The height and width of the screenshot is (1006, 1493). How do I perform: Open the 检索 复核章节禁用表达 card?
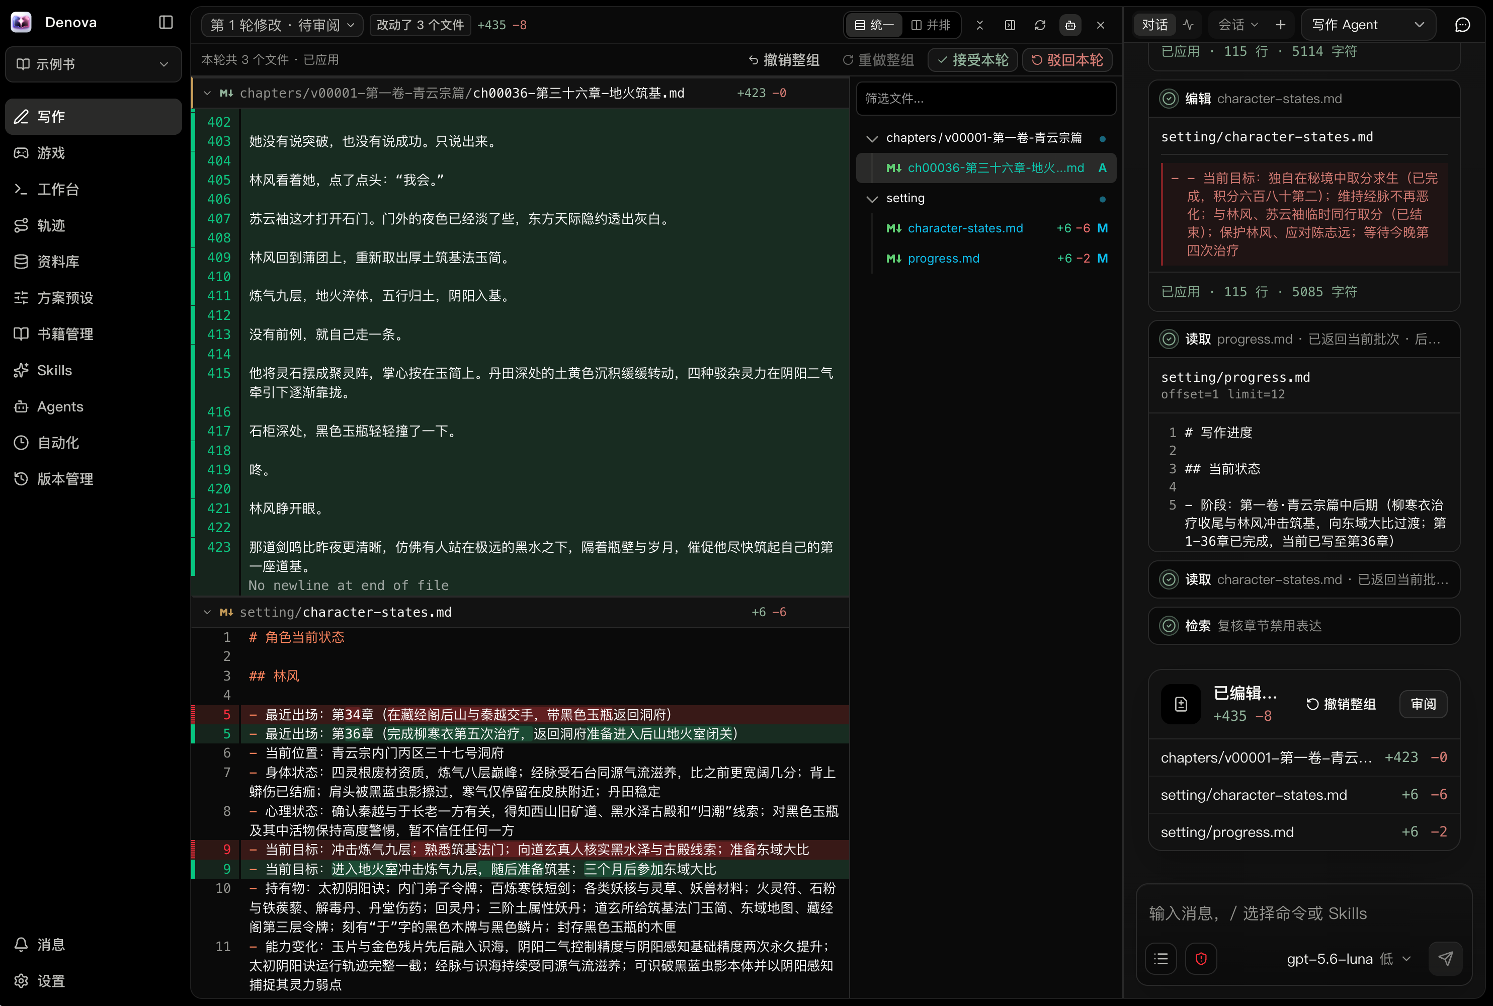click(1304, 626)
